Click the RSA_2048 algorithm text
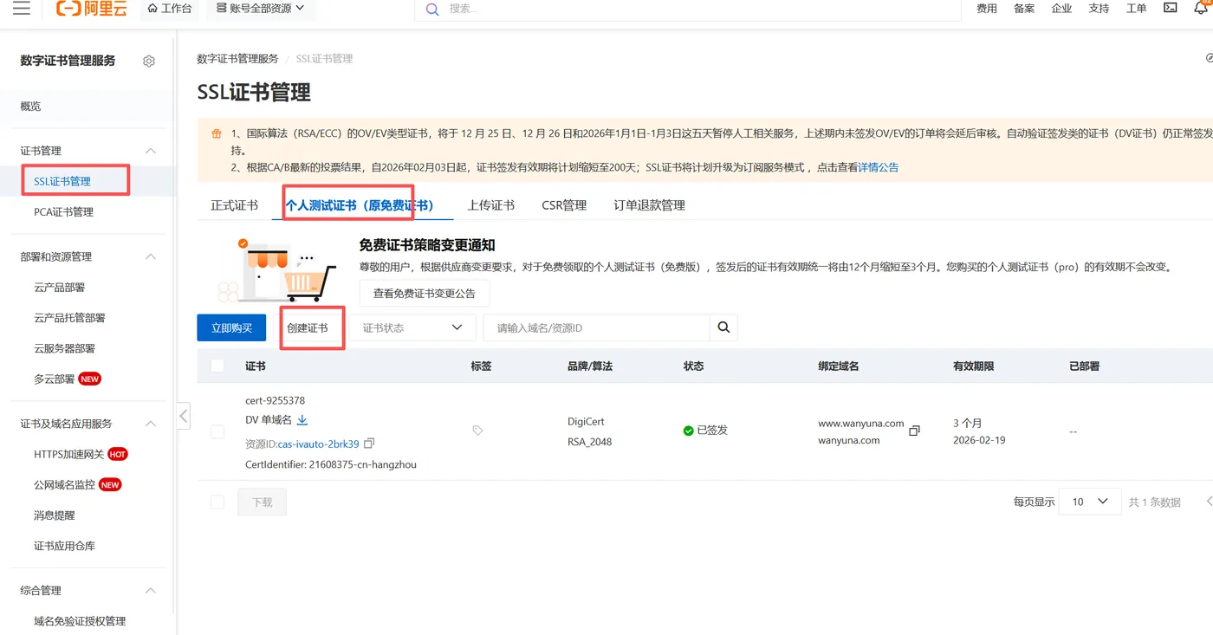Screen dimensions: 1213x635 coord(589,441)
